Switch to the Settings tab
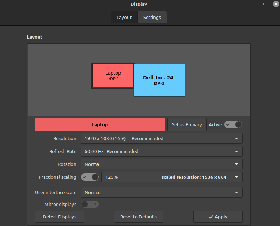This screenshot has width=280, height=226. coord(152,17)
